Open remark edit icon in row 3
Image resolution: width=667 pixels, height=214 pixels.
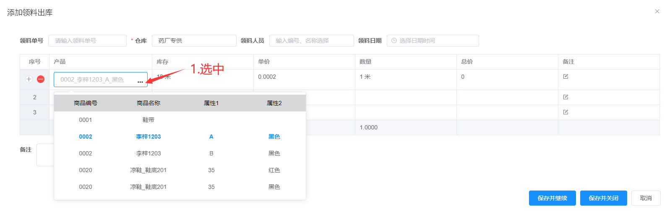pyautogui.click(x=565, y=112)
